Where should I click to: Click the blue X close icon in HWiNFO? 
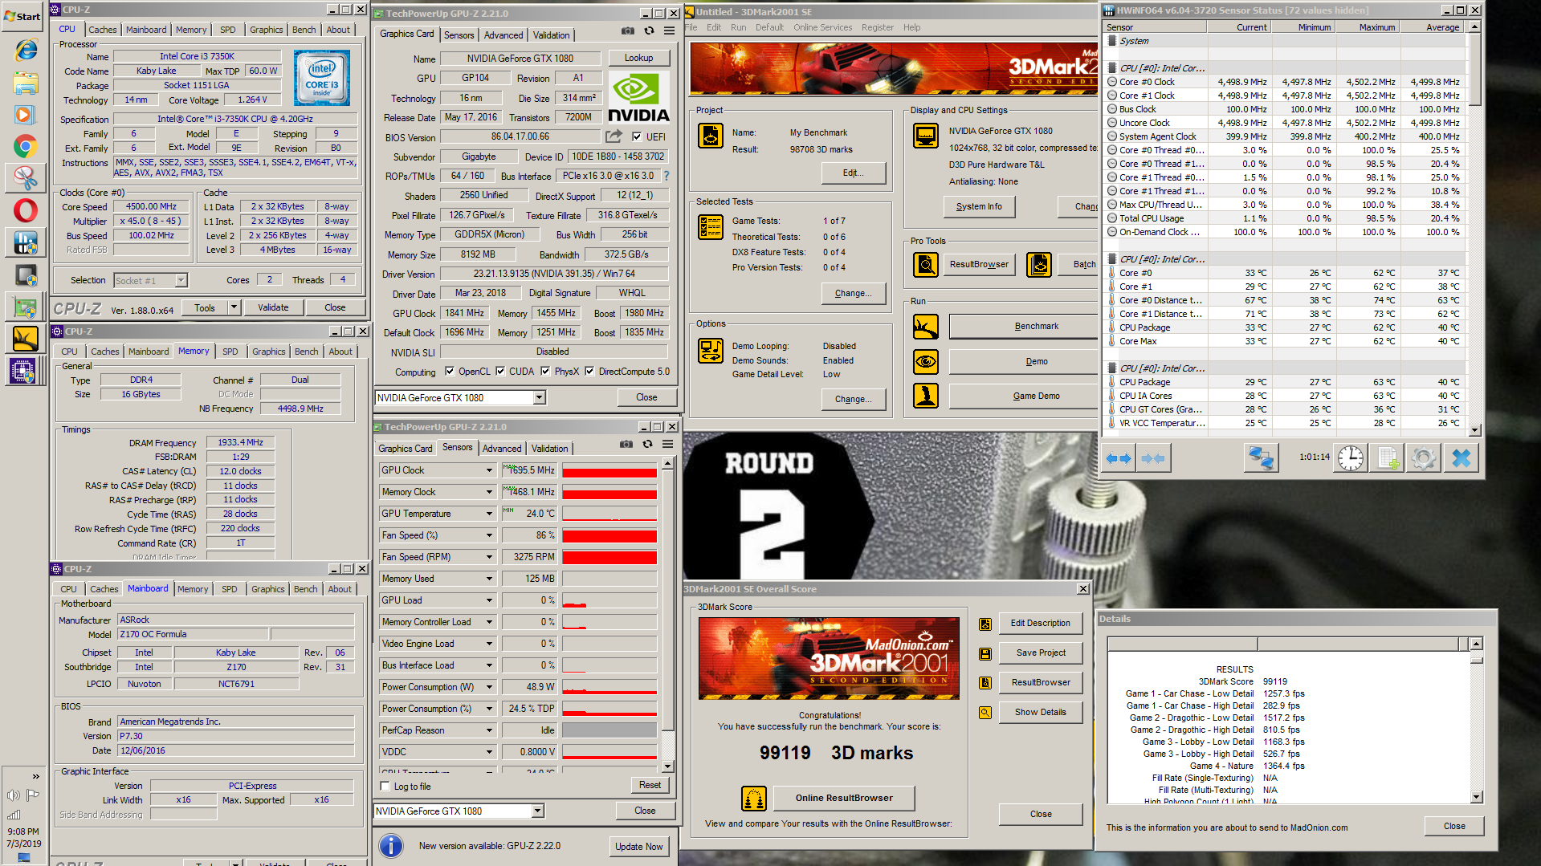pyautogui.click(x=1462, y=458)
